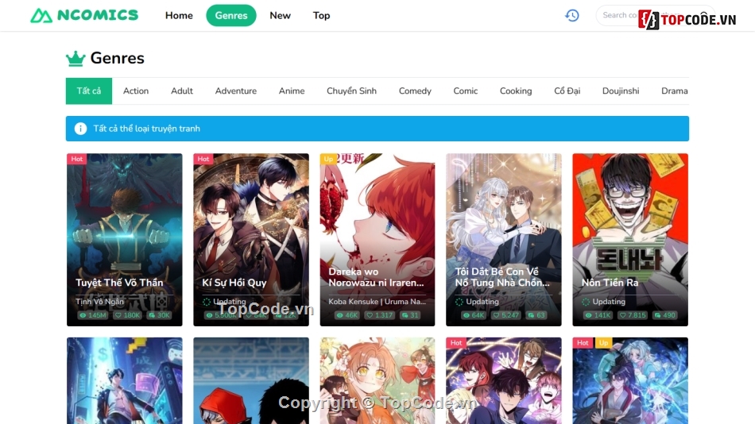The height and width of the screenshot is (424, 755).
Task: Select the Action genre tab
Action: (x=136, y=91)
